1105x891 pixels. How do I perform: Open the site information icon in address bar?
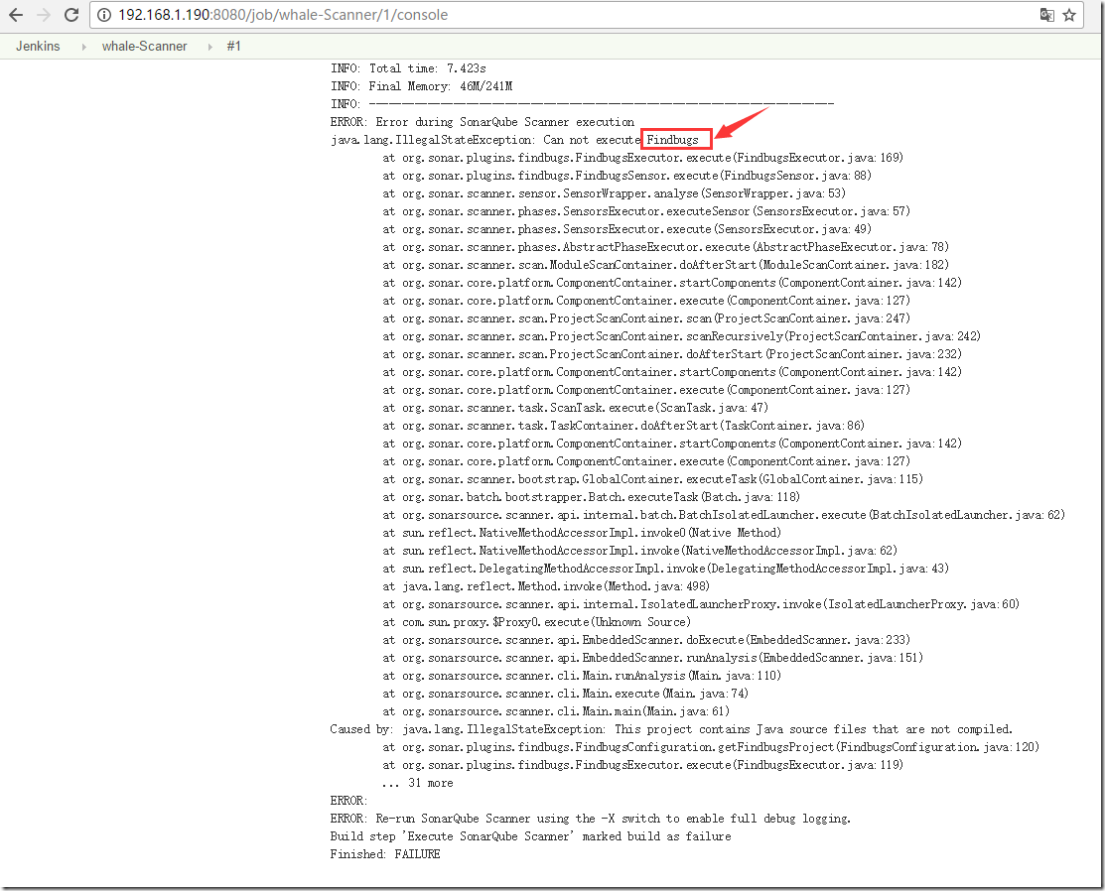click(103, 15)
